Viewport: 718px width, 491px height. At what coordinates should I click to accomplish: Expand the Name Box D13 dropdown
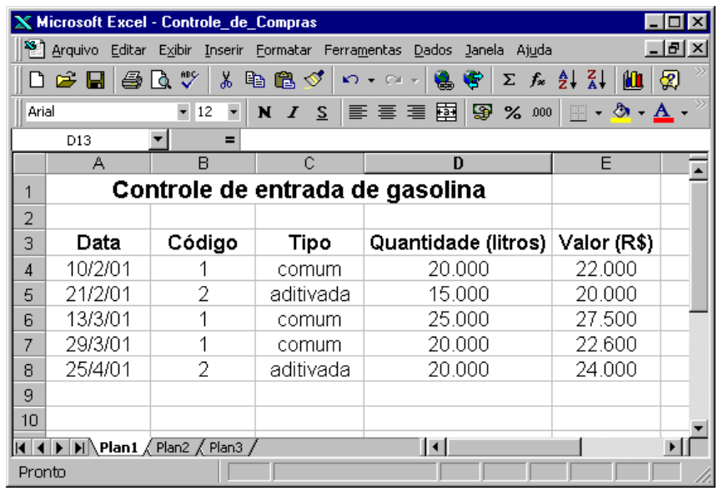(x=158, y=139)
